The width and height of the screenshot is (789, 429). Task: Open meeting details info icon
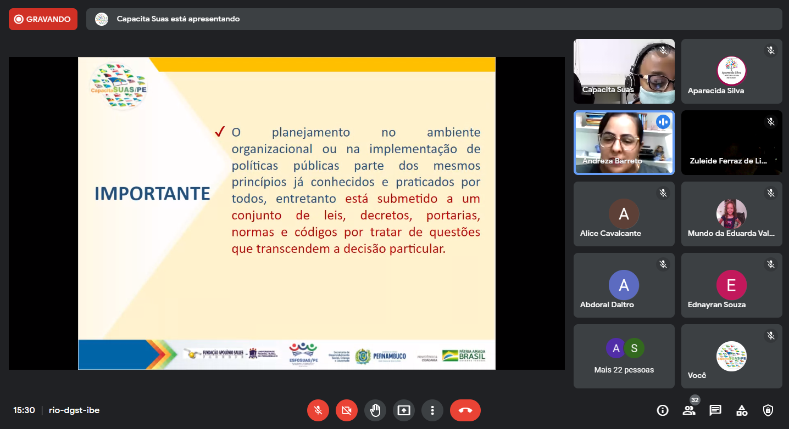pos(663,410)
